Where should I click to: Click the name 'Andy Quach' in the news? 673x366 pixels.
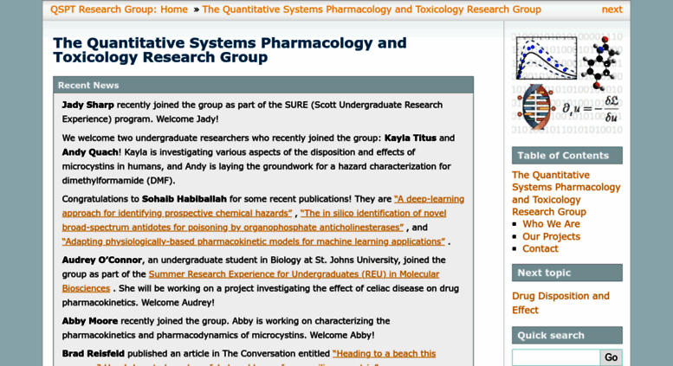point(90,152)
